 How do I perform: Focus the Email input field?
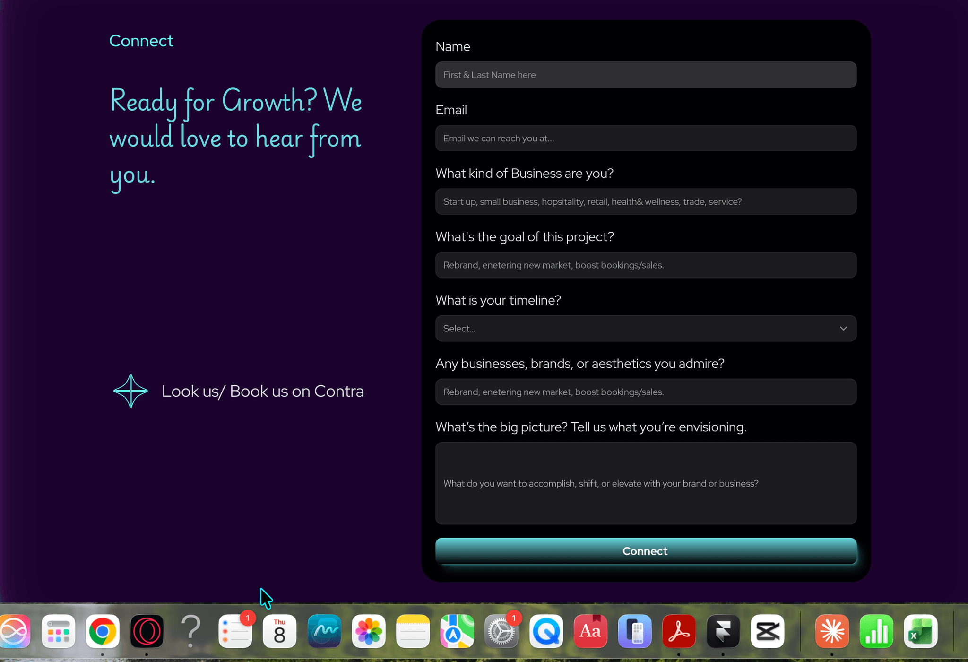pos(646,138)
